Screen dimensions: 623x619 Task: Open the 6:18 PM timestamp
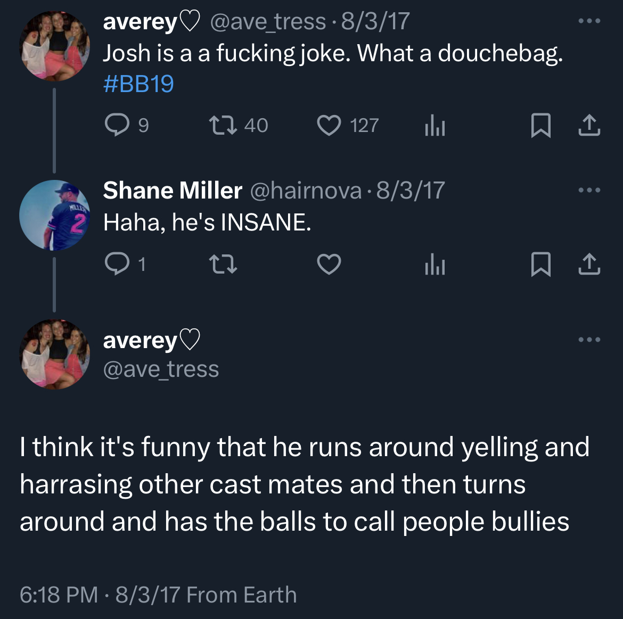(59, 595)
